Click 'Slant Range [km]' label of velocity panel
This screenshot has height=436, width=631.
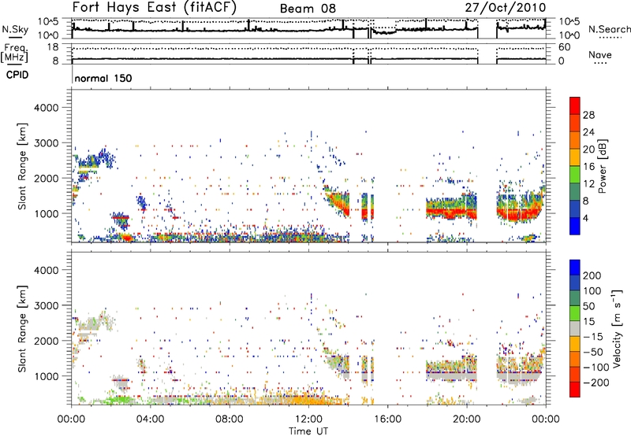[x=22, y=328]
